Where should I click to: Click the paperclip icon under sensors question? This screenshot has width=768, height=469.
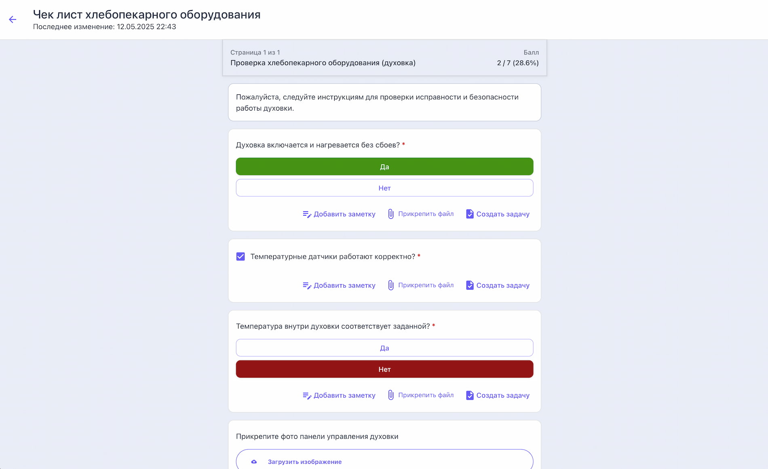coord(390,285)
